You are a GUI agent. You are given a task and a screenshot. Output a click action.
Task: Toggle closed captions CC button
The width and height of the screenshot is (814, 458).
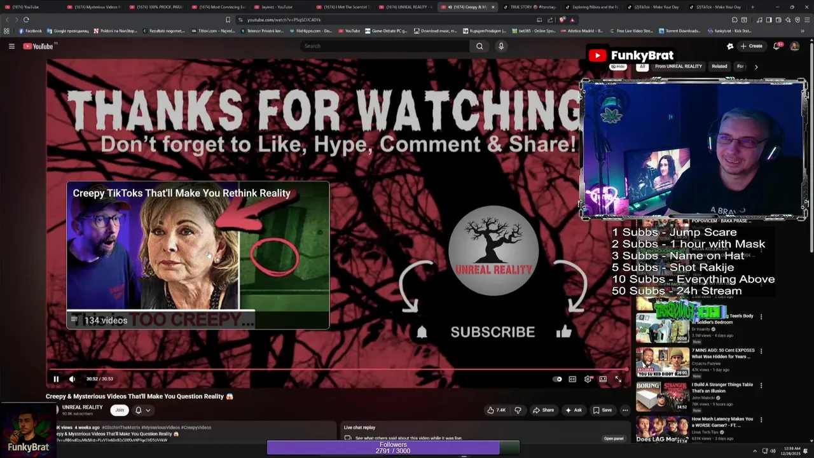572,379
